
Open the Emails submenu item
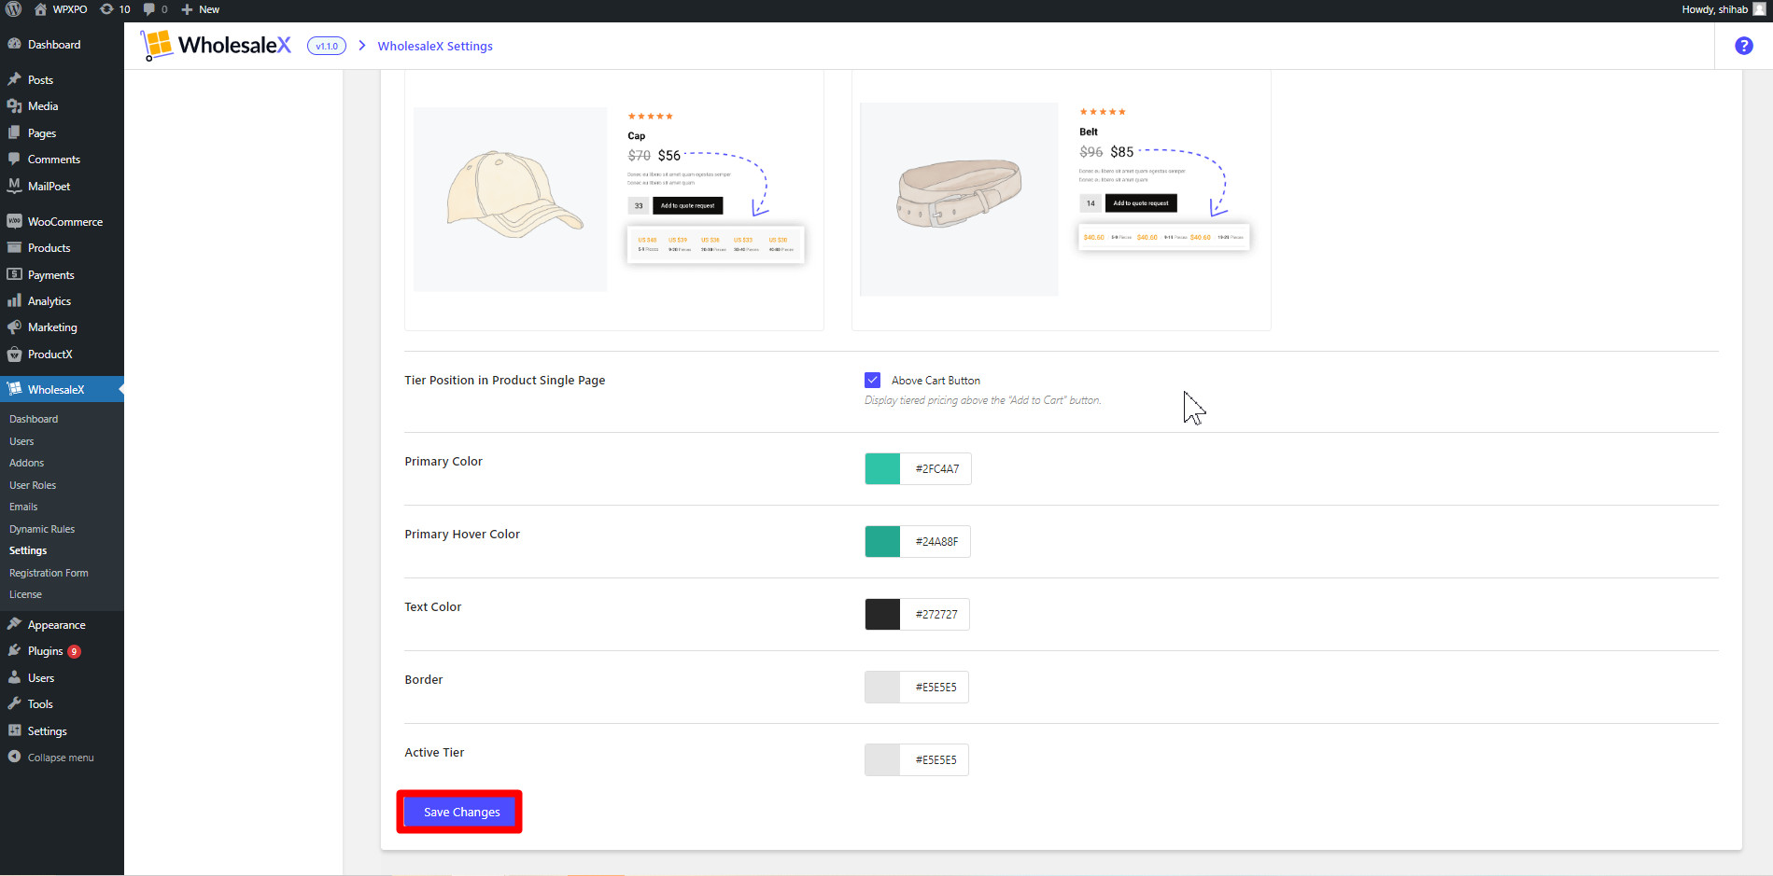click(x=23, y=507)
